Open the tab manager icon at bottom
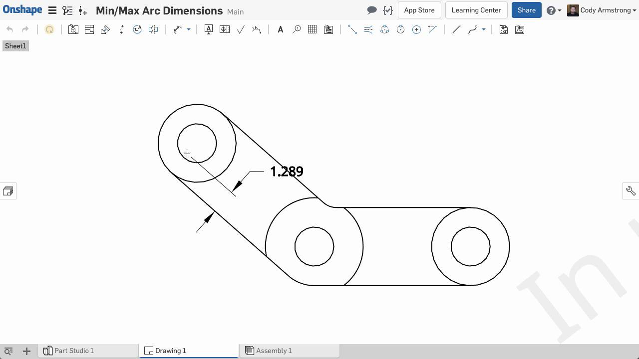This screenshot has height=359, width=639. coord(8,351)
